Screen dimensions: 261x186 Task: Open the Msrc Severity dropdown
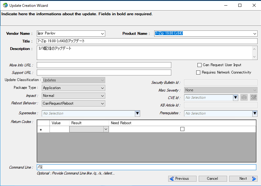(x=254, y=90)
